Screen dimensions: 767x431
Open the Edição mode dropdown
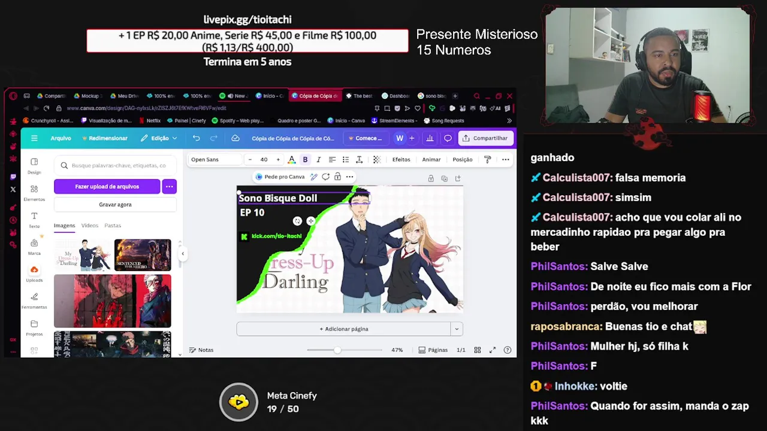[159, 138]
